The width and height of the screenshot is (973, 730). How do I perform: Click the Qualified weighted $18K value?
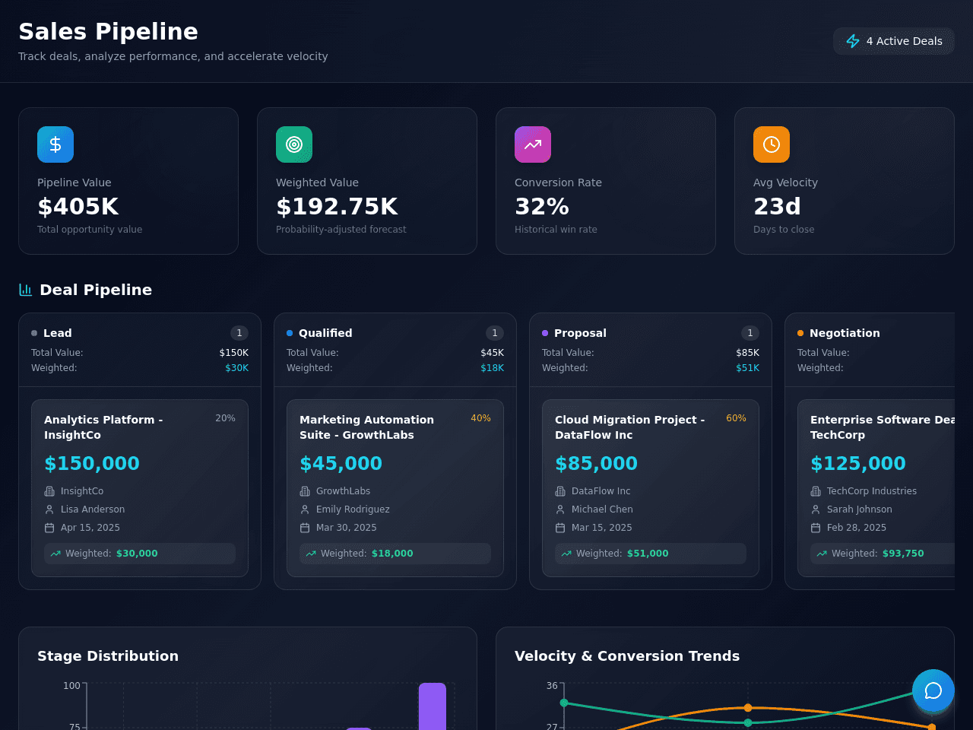coord(492,368)
